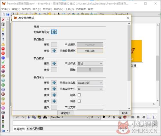This screenshot has height=136, width=161.
Task: Add the priority 1 number icon
Action: [3, 71]
